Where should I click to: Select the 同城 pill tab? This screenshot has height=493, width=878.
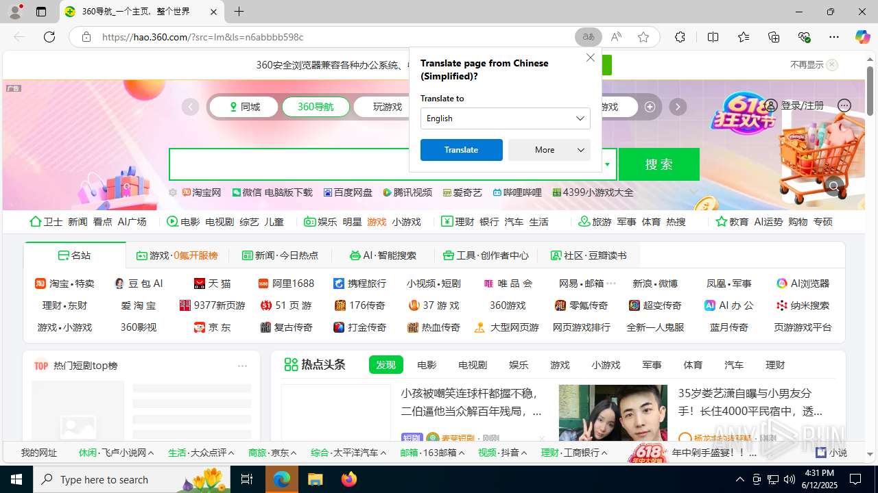click(x=244, y=107)
